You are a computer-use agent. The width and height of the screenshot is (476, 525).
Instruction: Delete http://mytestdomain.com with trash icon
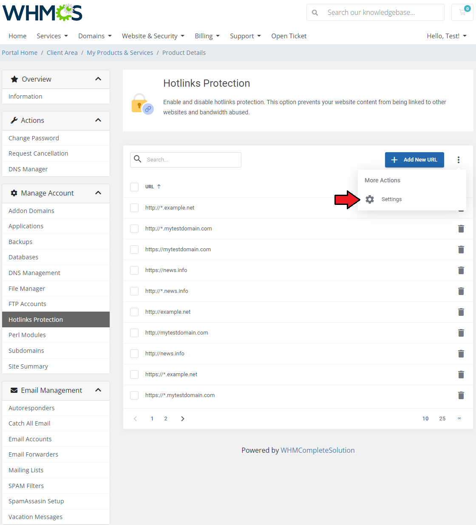(x=461, y=333)
